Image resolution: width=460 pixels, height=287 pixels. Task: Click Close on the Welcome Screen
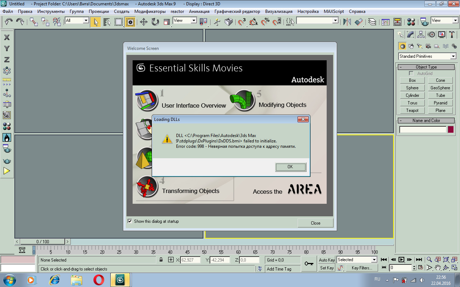pos(316,223)
